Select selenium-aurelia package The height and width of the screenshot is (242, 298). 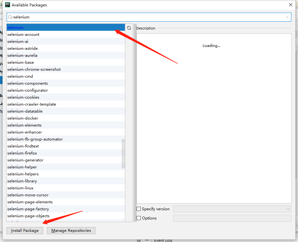pyautogui.click(x=66, y=55)
